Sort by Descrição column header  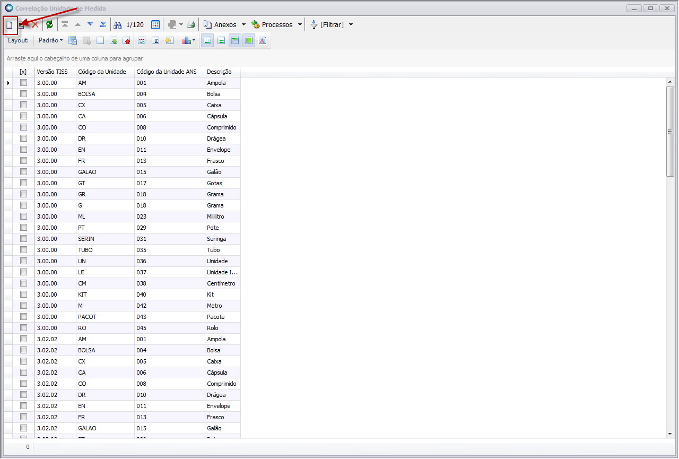[223, 72]
